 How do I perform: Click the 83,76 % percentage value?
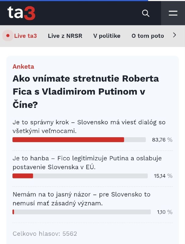coord(162,140)
